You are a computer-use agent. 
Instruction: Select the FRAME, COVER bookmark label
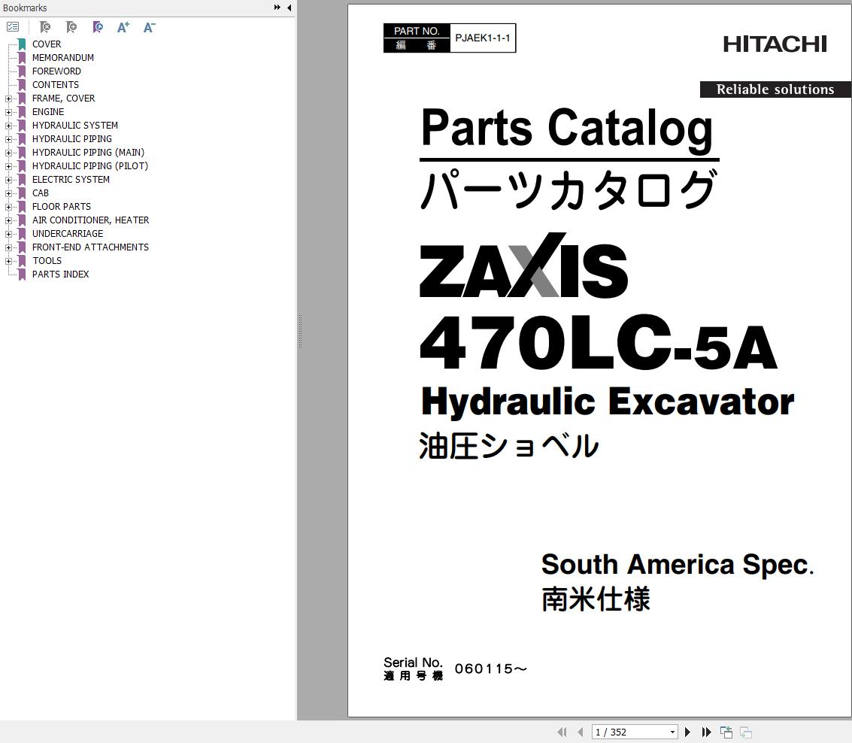point(63,99)
